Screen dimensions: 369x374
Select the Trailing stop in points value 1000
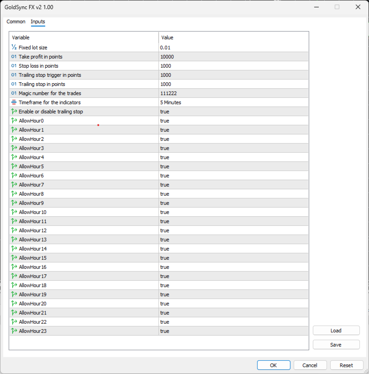click(x=166, y=84)
